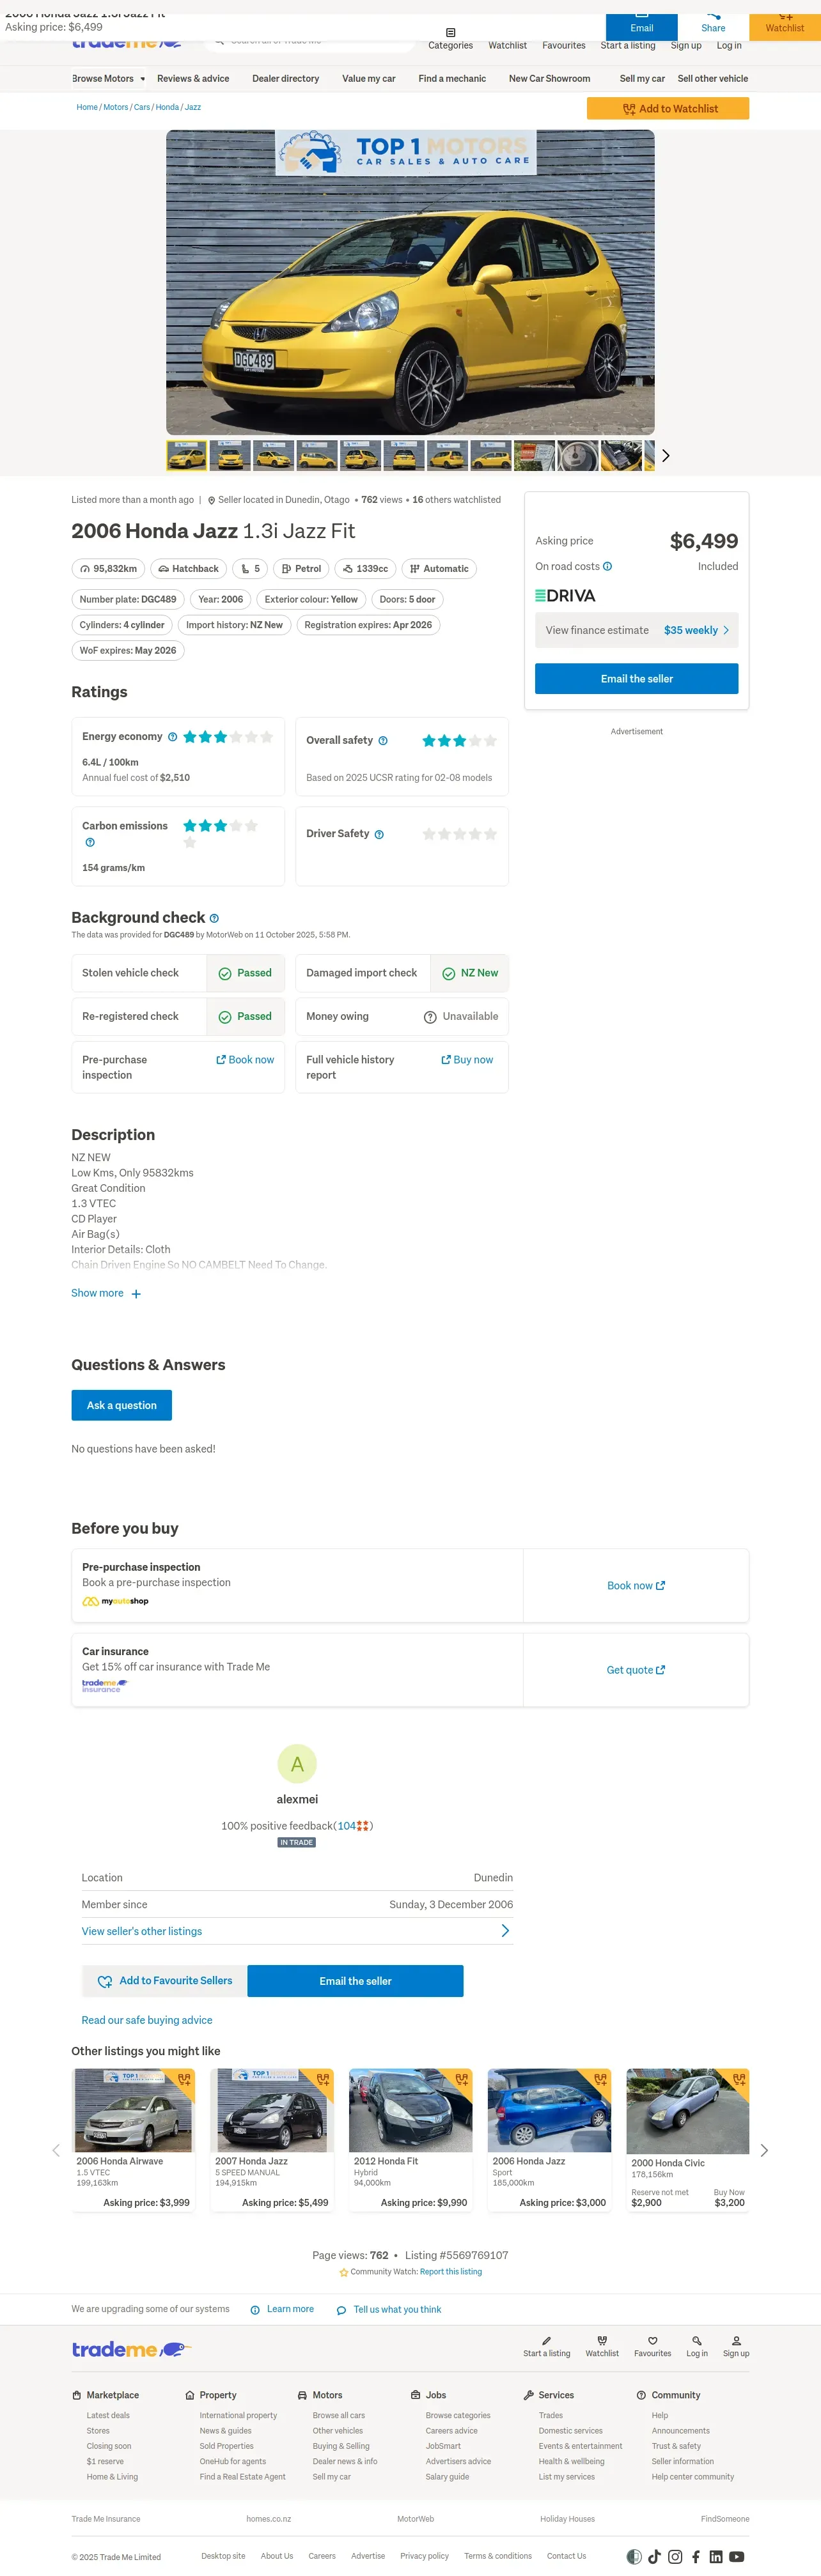Click the Add to Watchlist button
The height and width of the screenshot is (2576, 821).
tap(667, 108)
